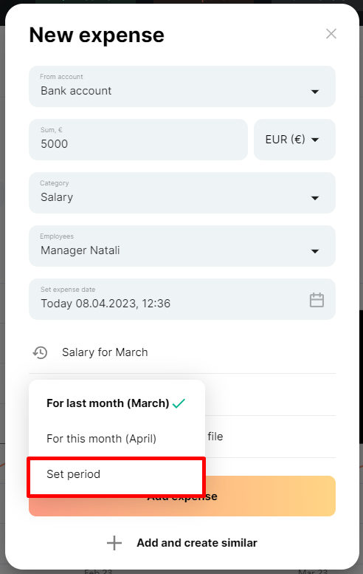The image size is (363, 574).
Task: Click the Set expense date field
Action: [x=182, y=299]
